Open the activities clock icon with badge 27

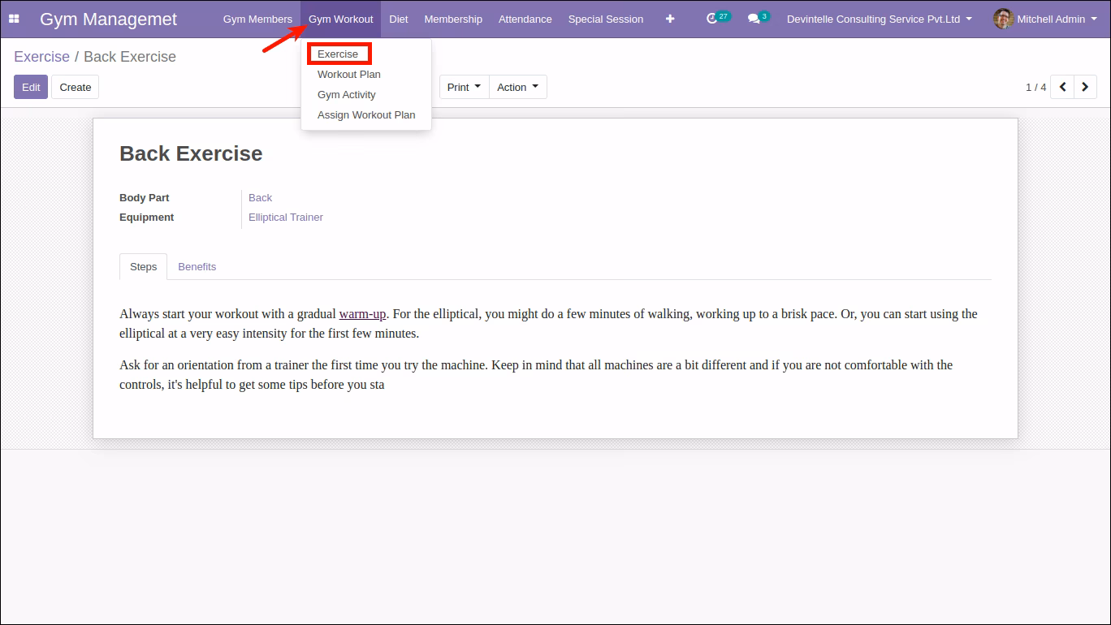(718, 18)
